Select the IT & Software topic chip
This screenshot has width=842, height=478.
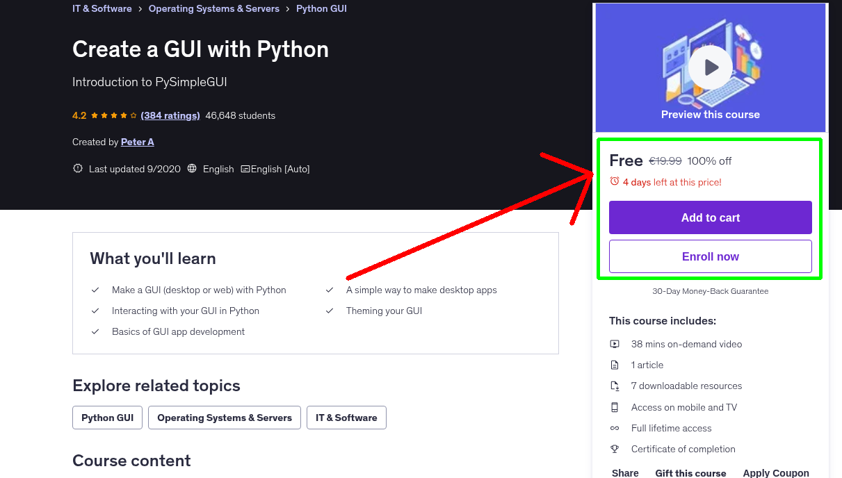[x=346, y=418]
